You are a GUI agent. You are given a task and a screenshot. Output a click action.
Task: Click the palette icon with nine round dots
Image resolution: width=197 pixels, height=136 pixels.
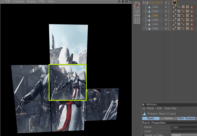click(137, 20)
